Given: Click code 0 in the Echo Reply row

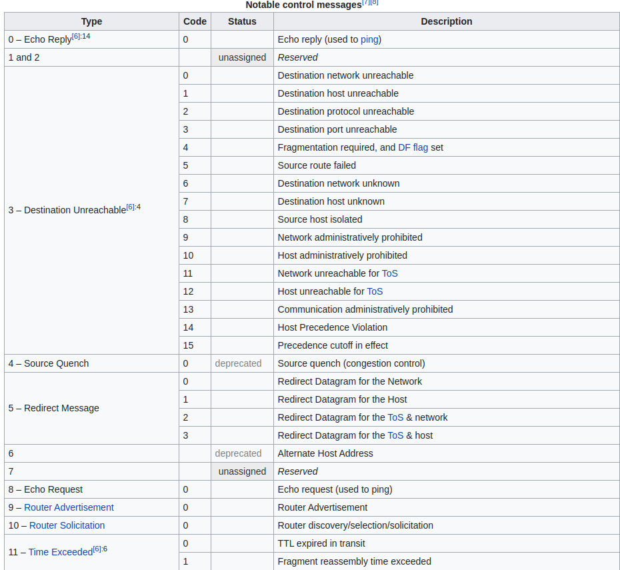Looking at the screenshot, I should [x=185, y=39].
